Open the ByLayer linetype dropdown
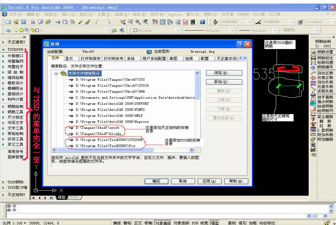Viewport: 336px width, 225px height. coord(232,30)
